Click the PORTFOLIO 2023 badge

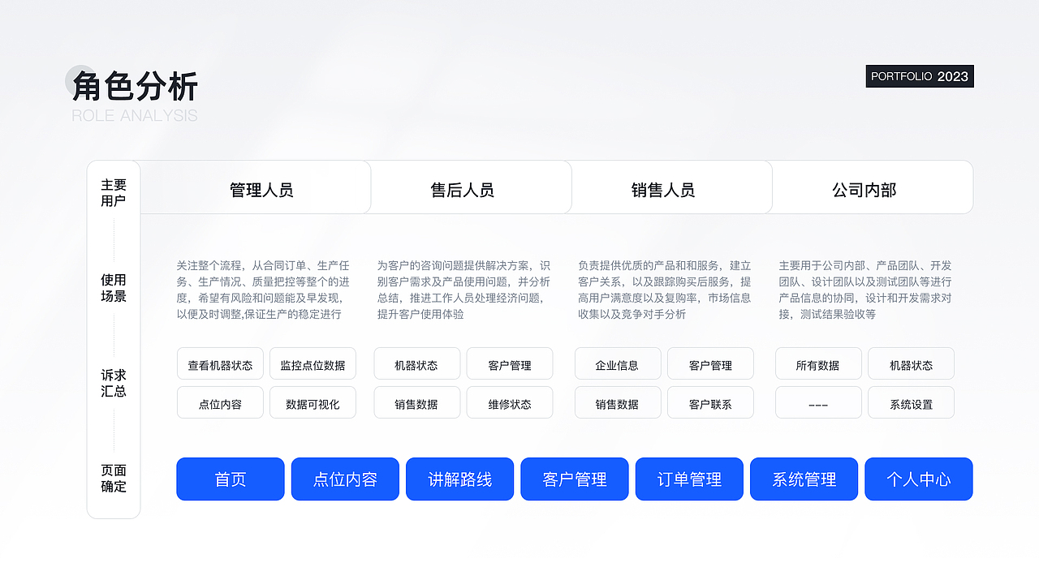(x=920, y=76)
